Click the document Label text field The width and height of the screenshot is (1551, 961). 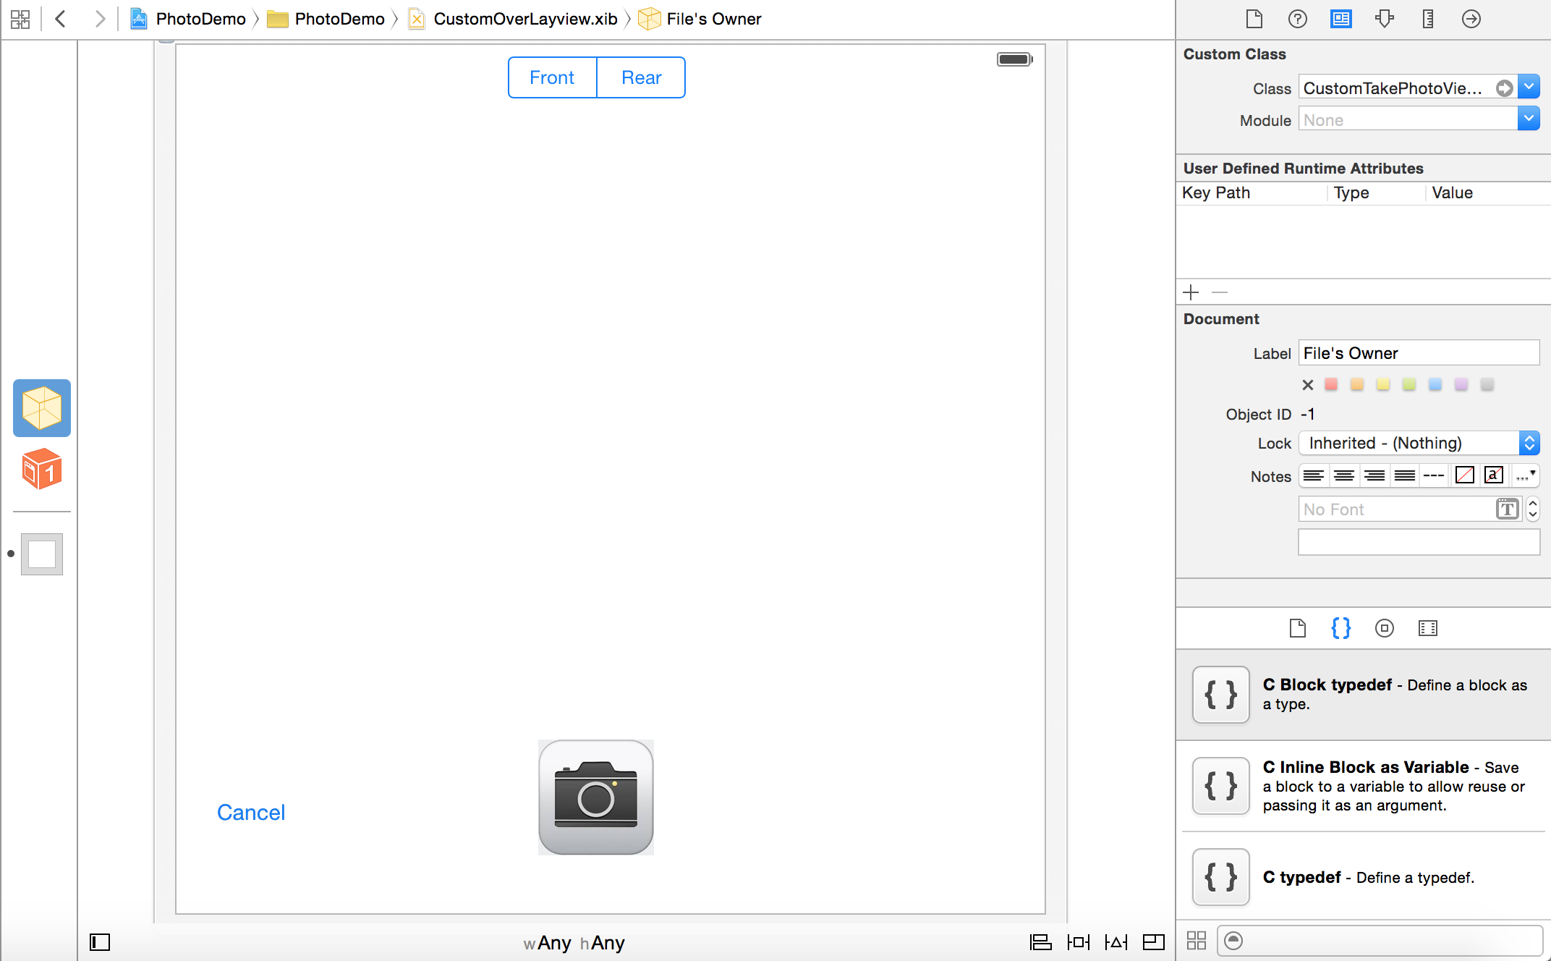tap(1418, 353)
